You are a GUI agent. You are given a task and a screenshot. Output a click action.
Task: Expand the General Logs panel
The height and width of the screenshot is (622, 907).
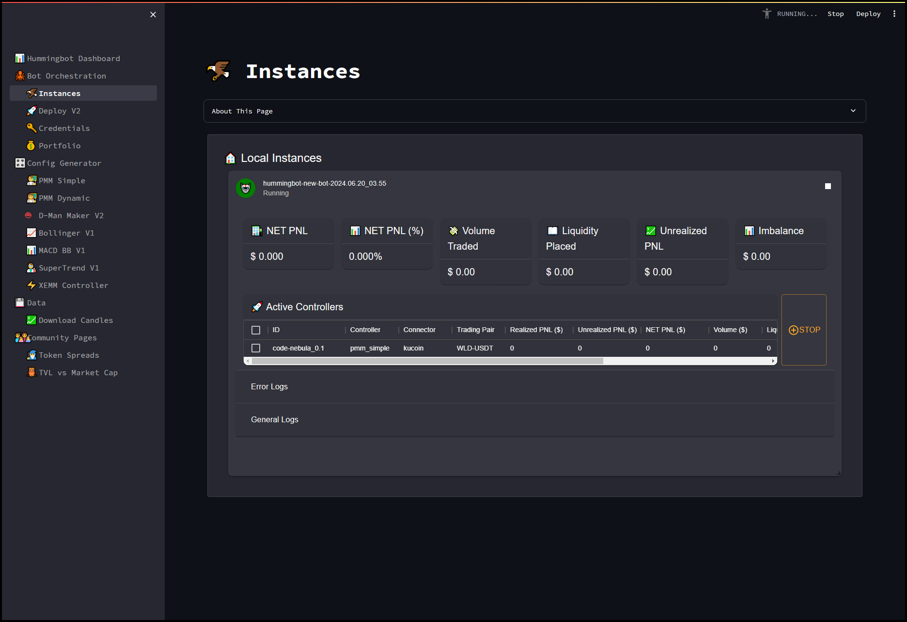[274, 419]
